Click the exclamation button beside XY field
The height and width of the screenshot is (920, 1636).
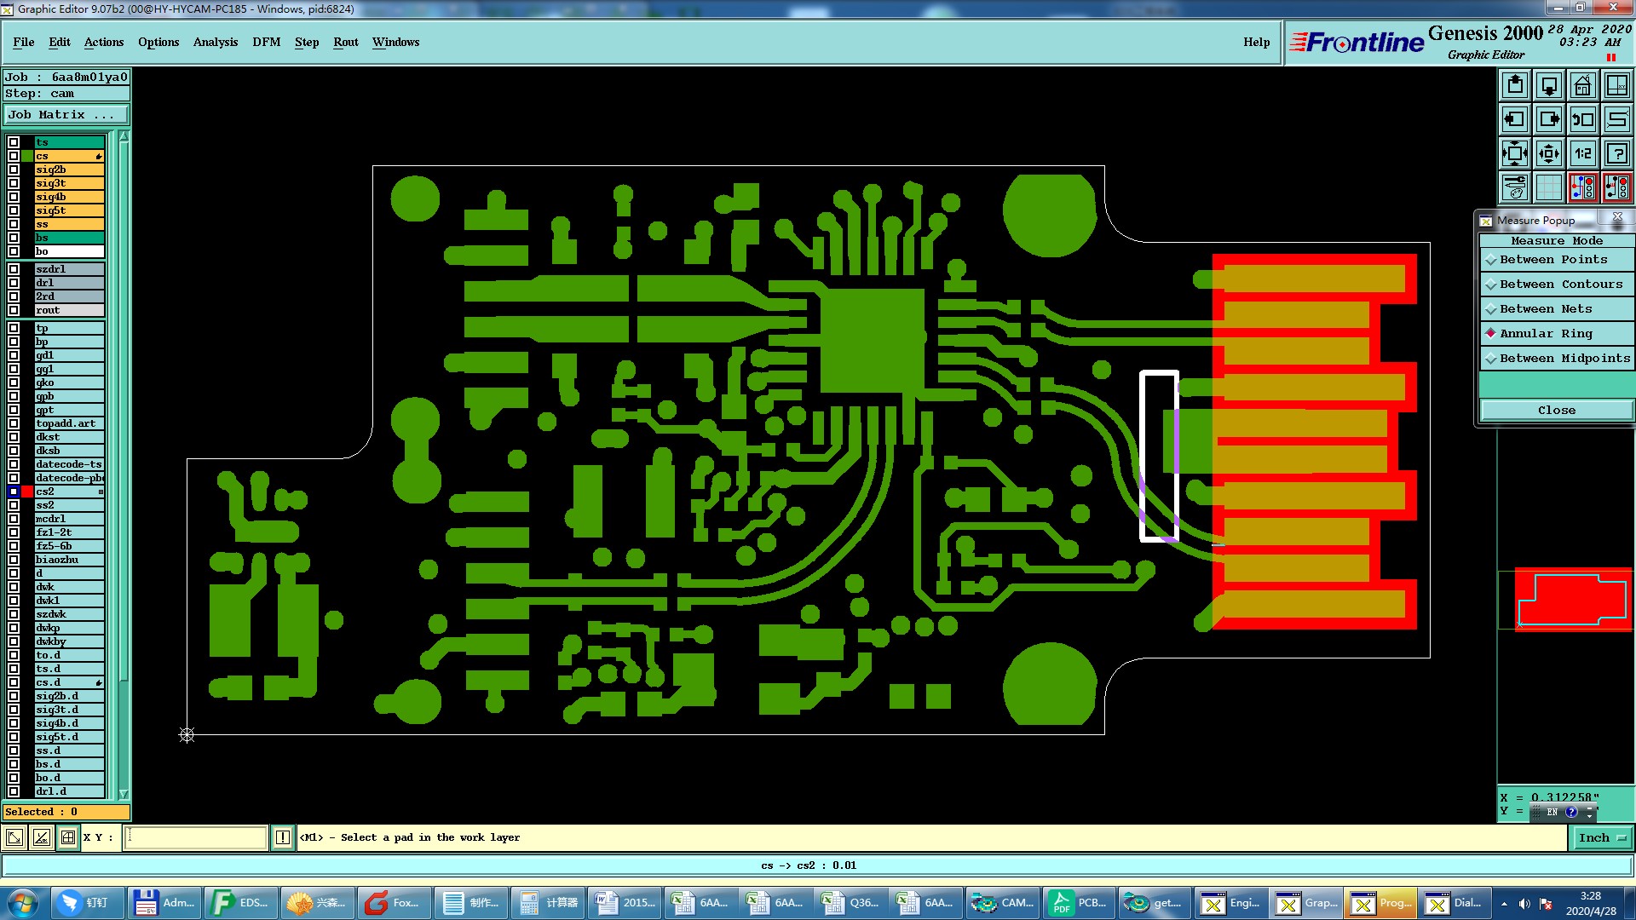283,837
